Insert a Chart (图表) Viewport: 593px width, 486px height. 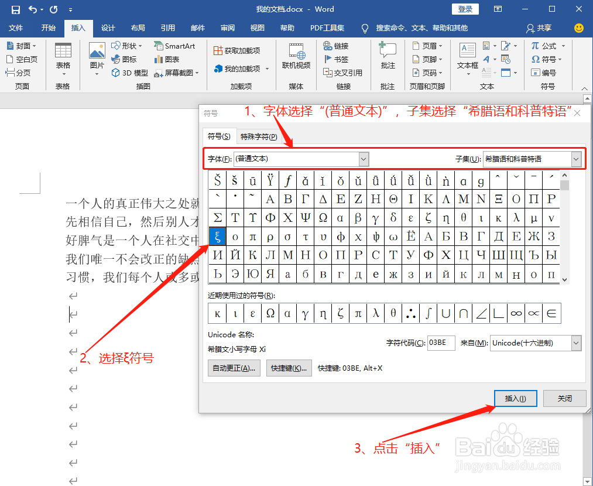tap(167, 59)
